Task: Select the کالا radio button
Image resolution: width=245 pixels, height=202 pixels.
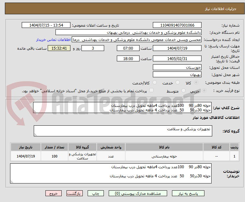Action: 196,82
